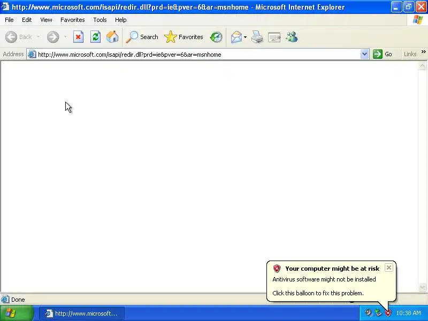The image size is (428, 321).
Task: Open the Tools menu
Action: (x=100, y=20)
